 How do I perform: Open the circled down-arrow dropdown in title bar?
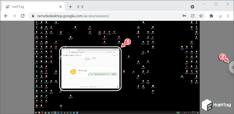192,7
